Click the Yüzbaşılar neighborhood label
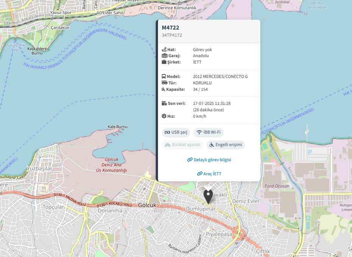The width and height of the screenshot is (352, 257). 39,168
